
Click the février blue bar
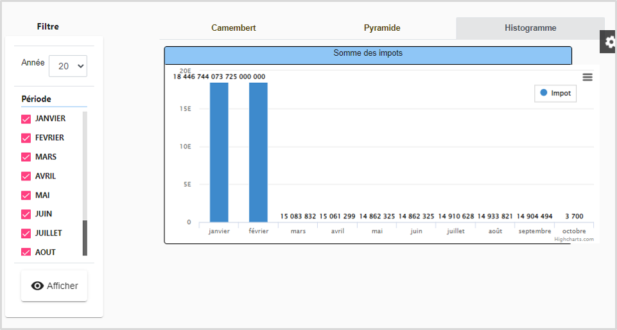(x=258, y=152)
